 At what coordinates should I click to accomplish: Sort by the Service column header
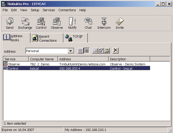[x=16, y=59]
